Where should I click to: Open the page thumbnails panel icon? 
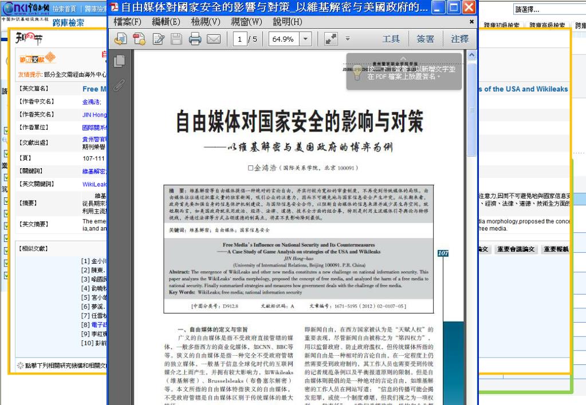(119, 61)
